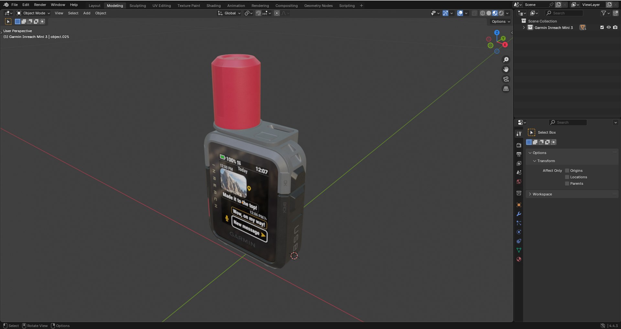This screenshot has width=621, height=329.
Task: Switch perspective/orthographic with the grid icon
Action: (506, 89)
